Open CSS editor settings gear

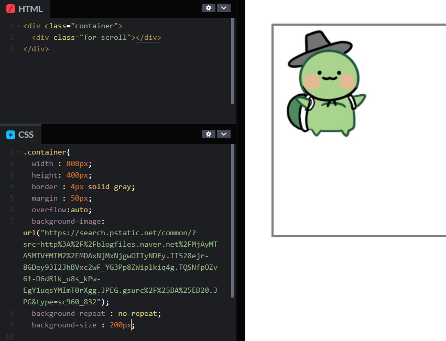[x=209, y=134]
